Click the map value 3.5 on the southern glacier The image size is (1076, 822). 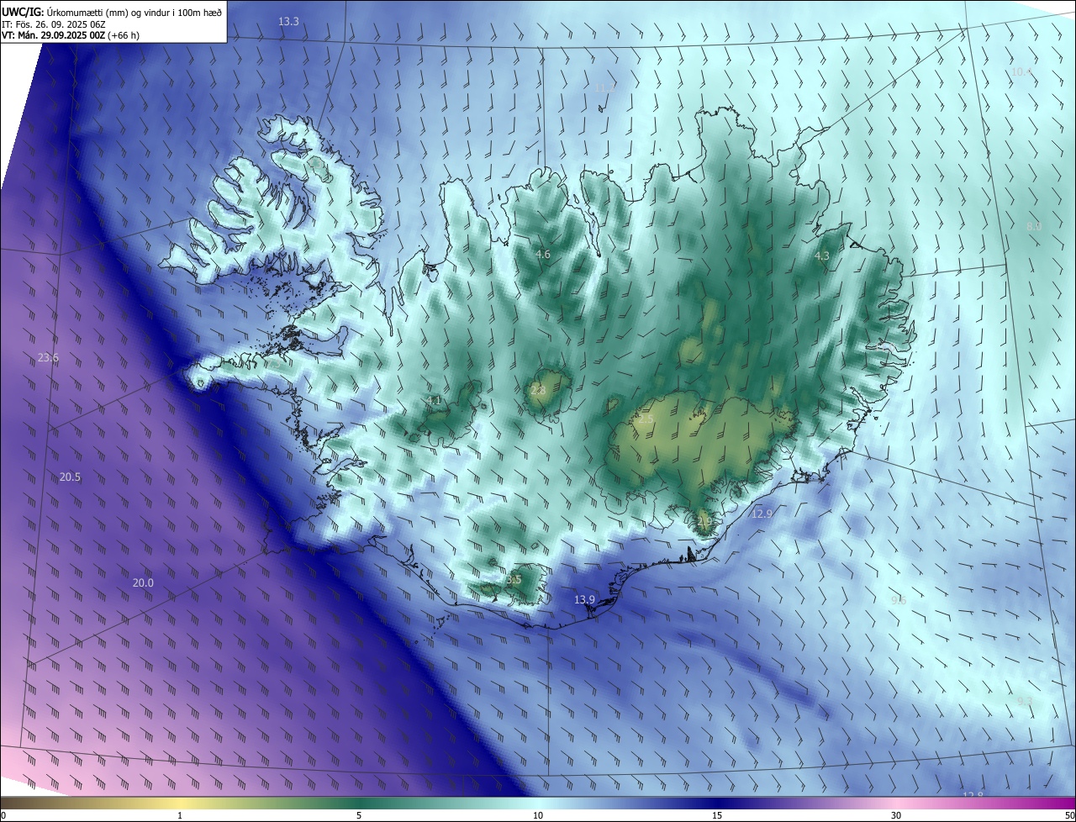(x=514, y=580)
